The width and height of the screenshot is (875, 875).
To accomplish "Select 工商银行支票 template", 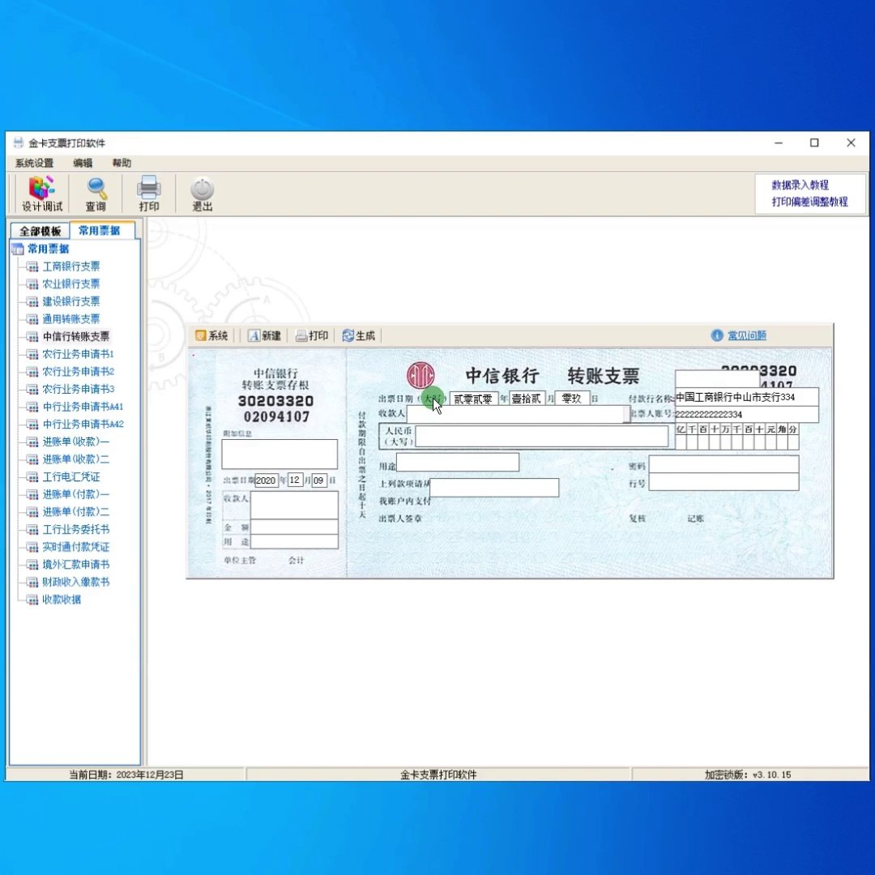I will [x=70, y=267].
